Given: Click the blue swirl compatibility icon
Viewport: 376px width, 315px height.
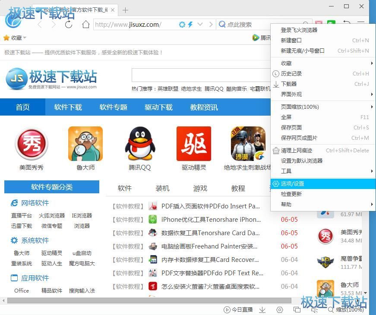Looking at the screenshot, I should point(182,25).
